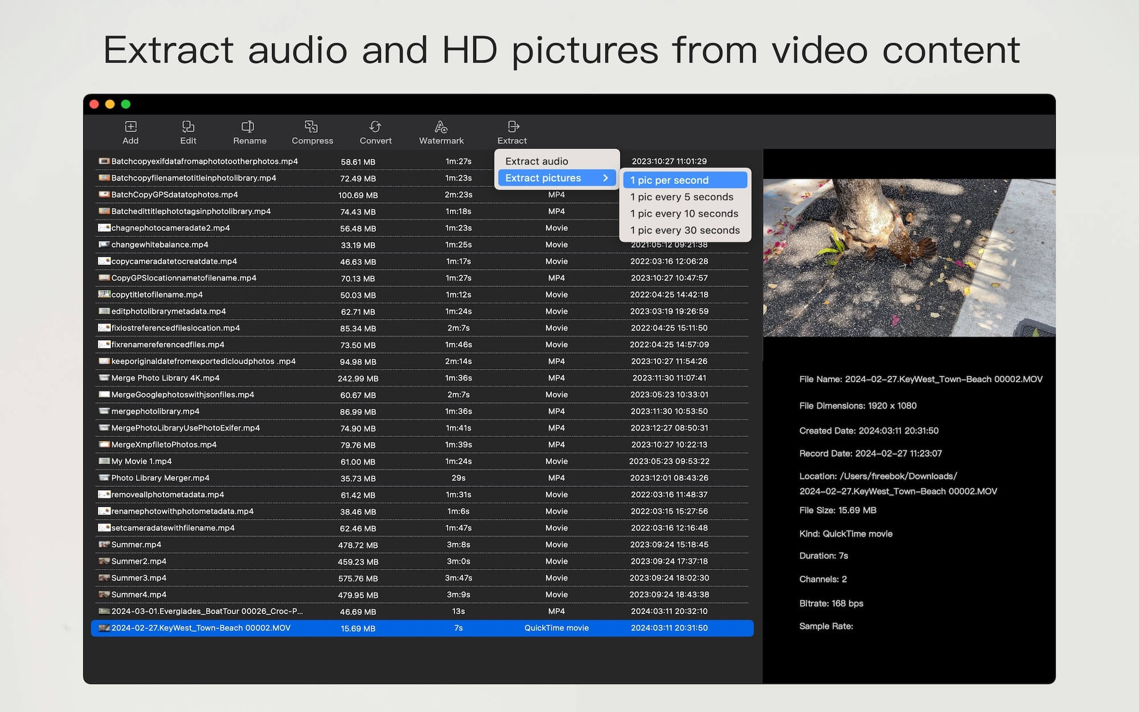1139x712 pixels.
Task: Minimize window with the yellow button
Action: pyautogui.click(x=110, y=104)
